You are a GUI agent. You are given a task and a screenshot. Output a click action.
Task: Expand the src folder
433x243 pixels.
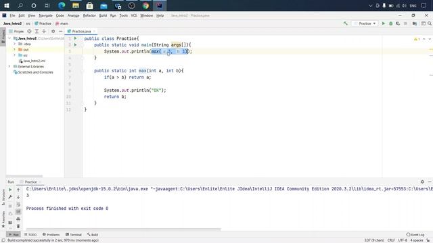[x=14, y=55]
